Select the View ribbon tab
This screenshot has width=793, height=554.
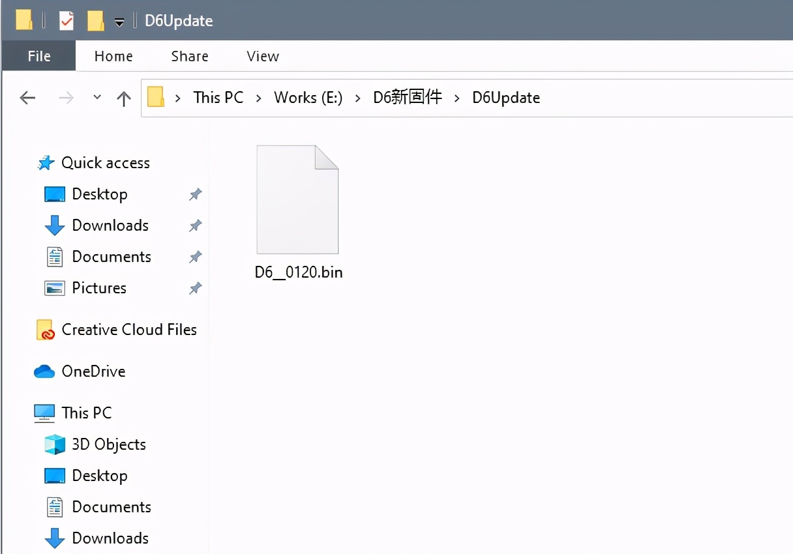point(263,56)
